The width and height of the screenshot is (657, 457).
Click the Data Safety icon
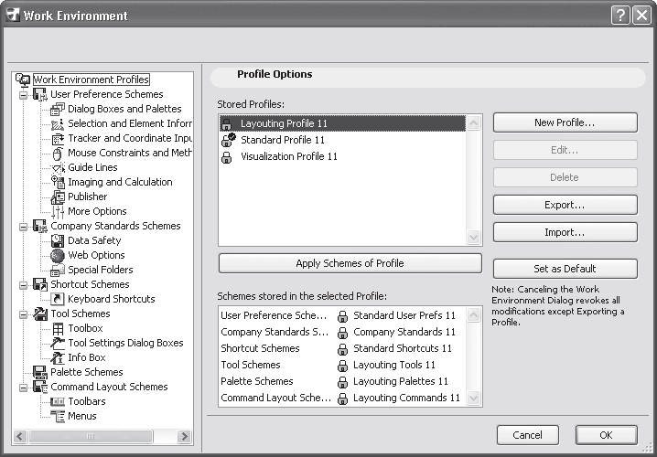58,240
